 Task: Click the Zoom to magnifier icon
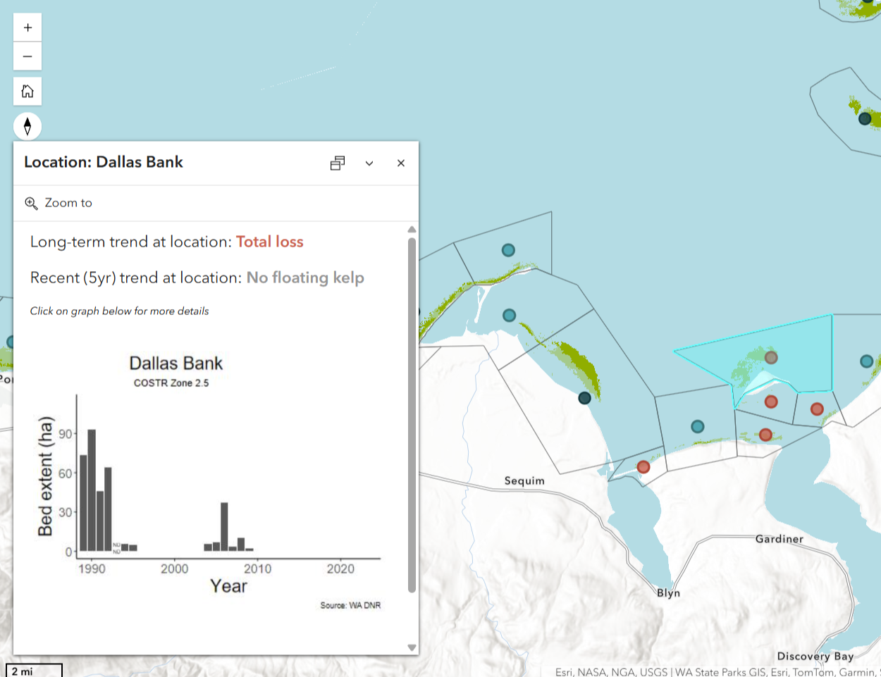[31, 203]
